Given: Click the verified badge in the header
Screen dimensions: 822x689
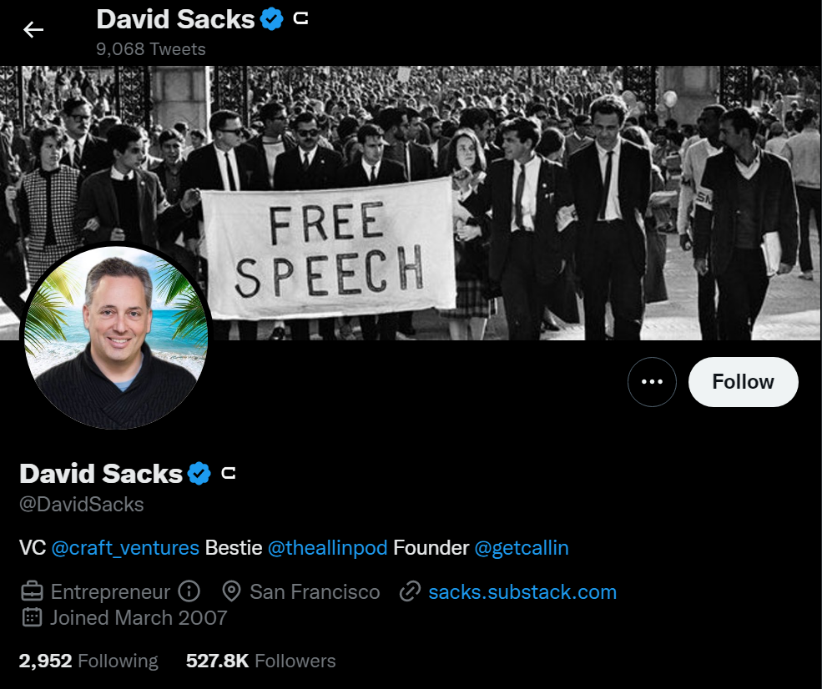Looking at the screenshot, I should [x=272, y=18].
